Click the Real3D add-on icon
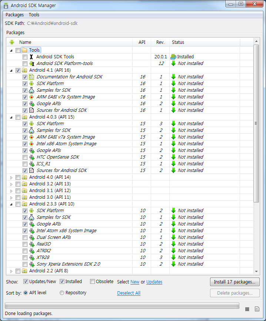 pyautogui.click(x=31, y=244)
